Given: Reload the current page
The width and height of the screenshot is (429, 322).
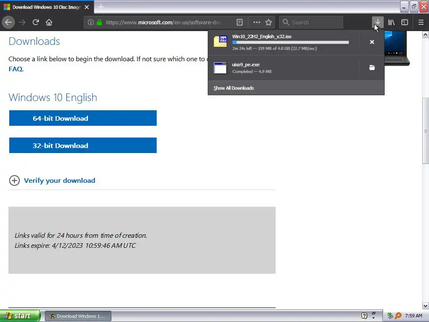Looking at the screenshot, I should click(36, 22).
